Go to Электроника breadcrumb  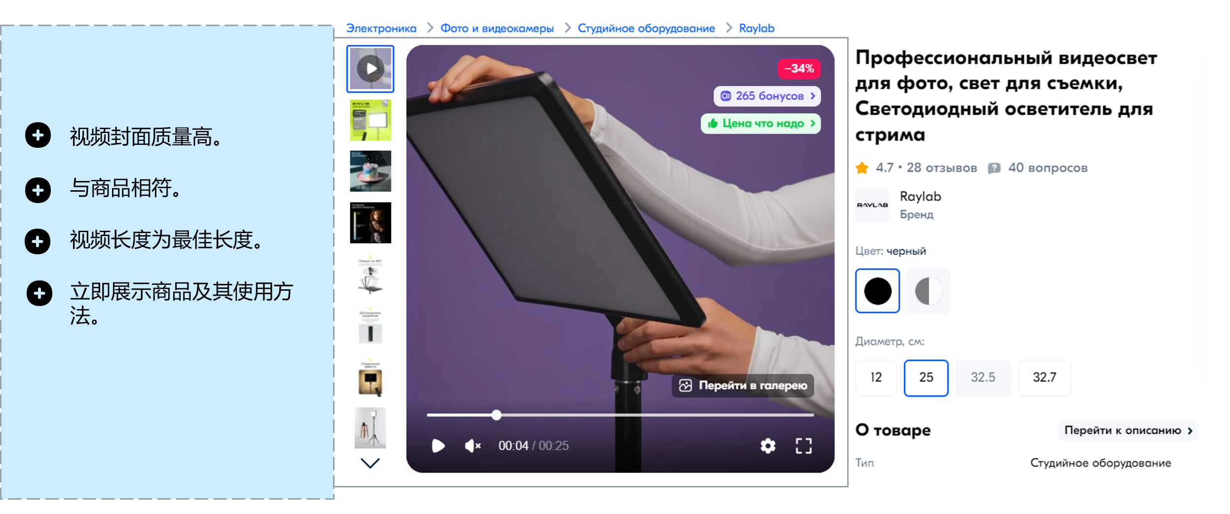coord(381,28)
